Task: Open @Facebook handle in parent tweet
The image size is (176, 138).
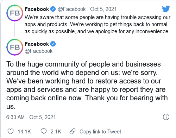Action: point(71,9)
